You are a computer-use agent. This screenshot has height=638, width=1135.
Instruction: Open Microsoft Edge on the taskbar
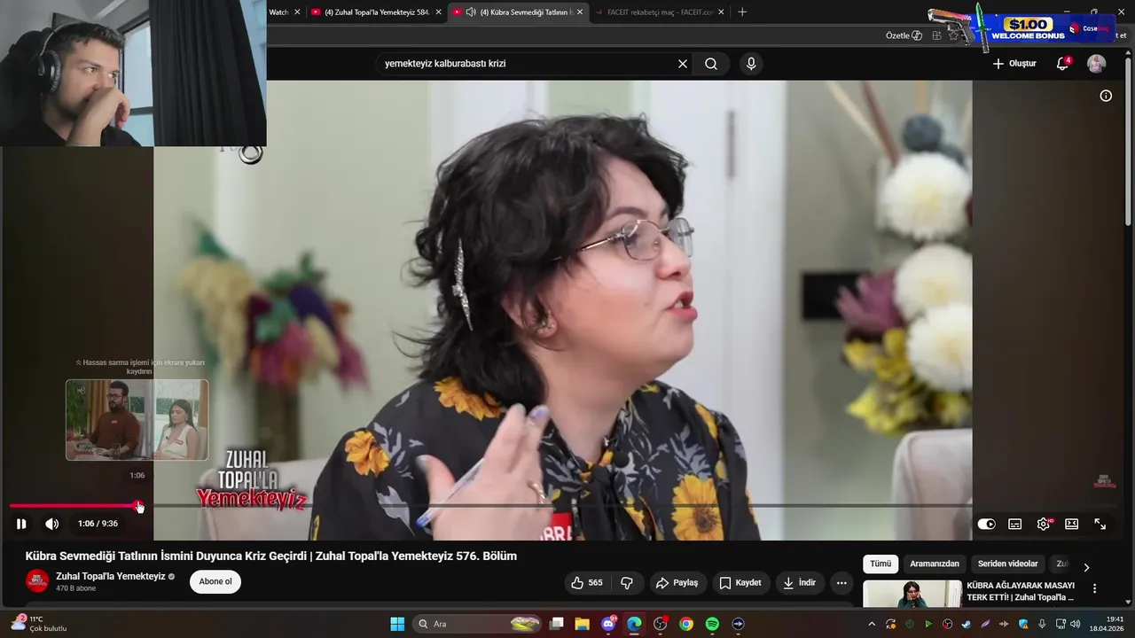(634, 624)
